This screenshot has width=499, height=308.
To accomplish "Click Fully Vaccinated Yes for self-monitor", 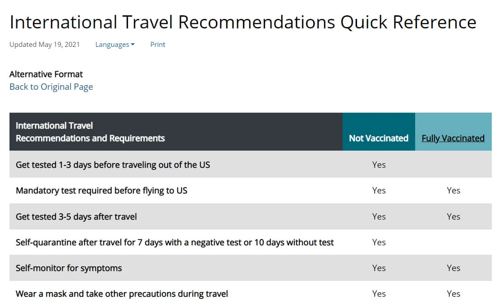I will click(x=453, y=268).
